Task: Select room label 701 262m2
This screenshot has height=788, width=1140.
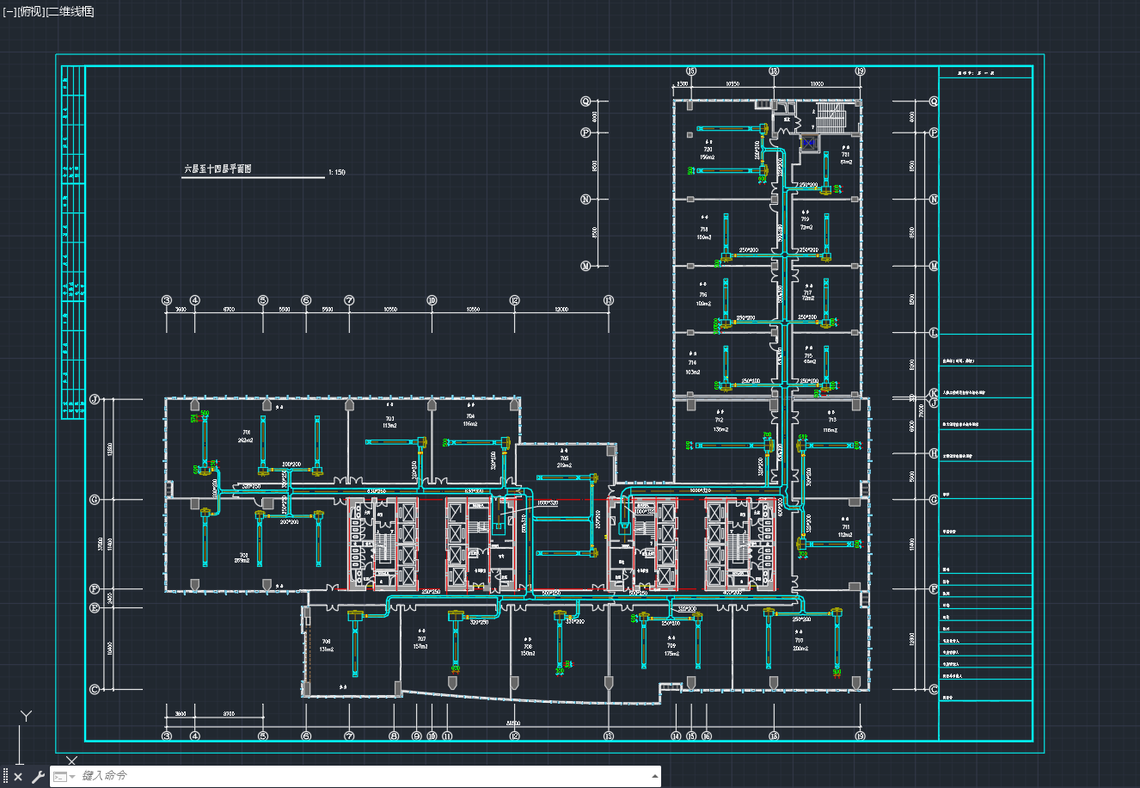Action: click(x=246, y=436)
